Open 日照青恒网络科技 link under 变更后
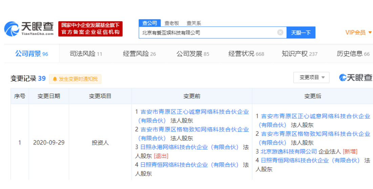373x189 pixels. (x=310, y=160)
